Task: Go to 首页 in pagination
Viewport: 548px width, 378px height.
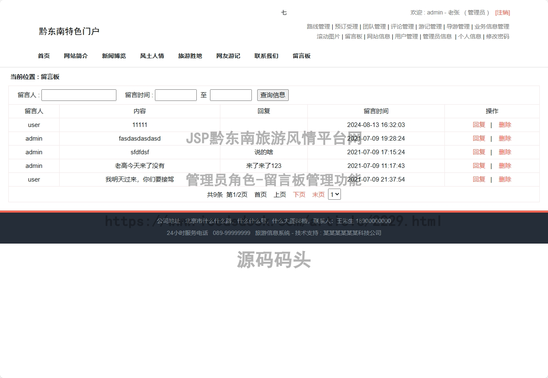Action: (x=261, y=195)
